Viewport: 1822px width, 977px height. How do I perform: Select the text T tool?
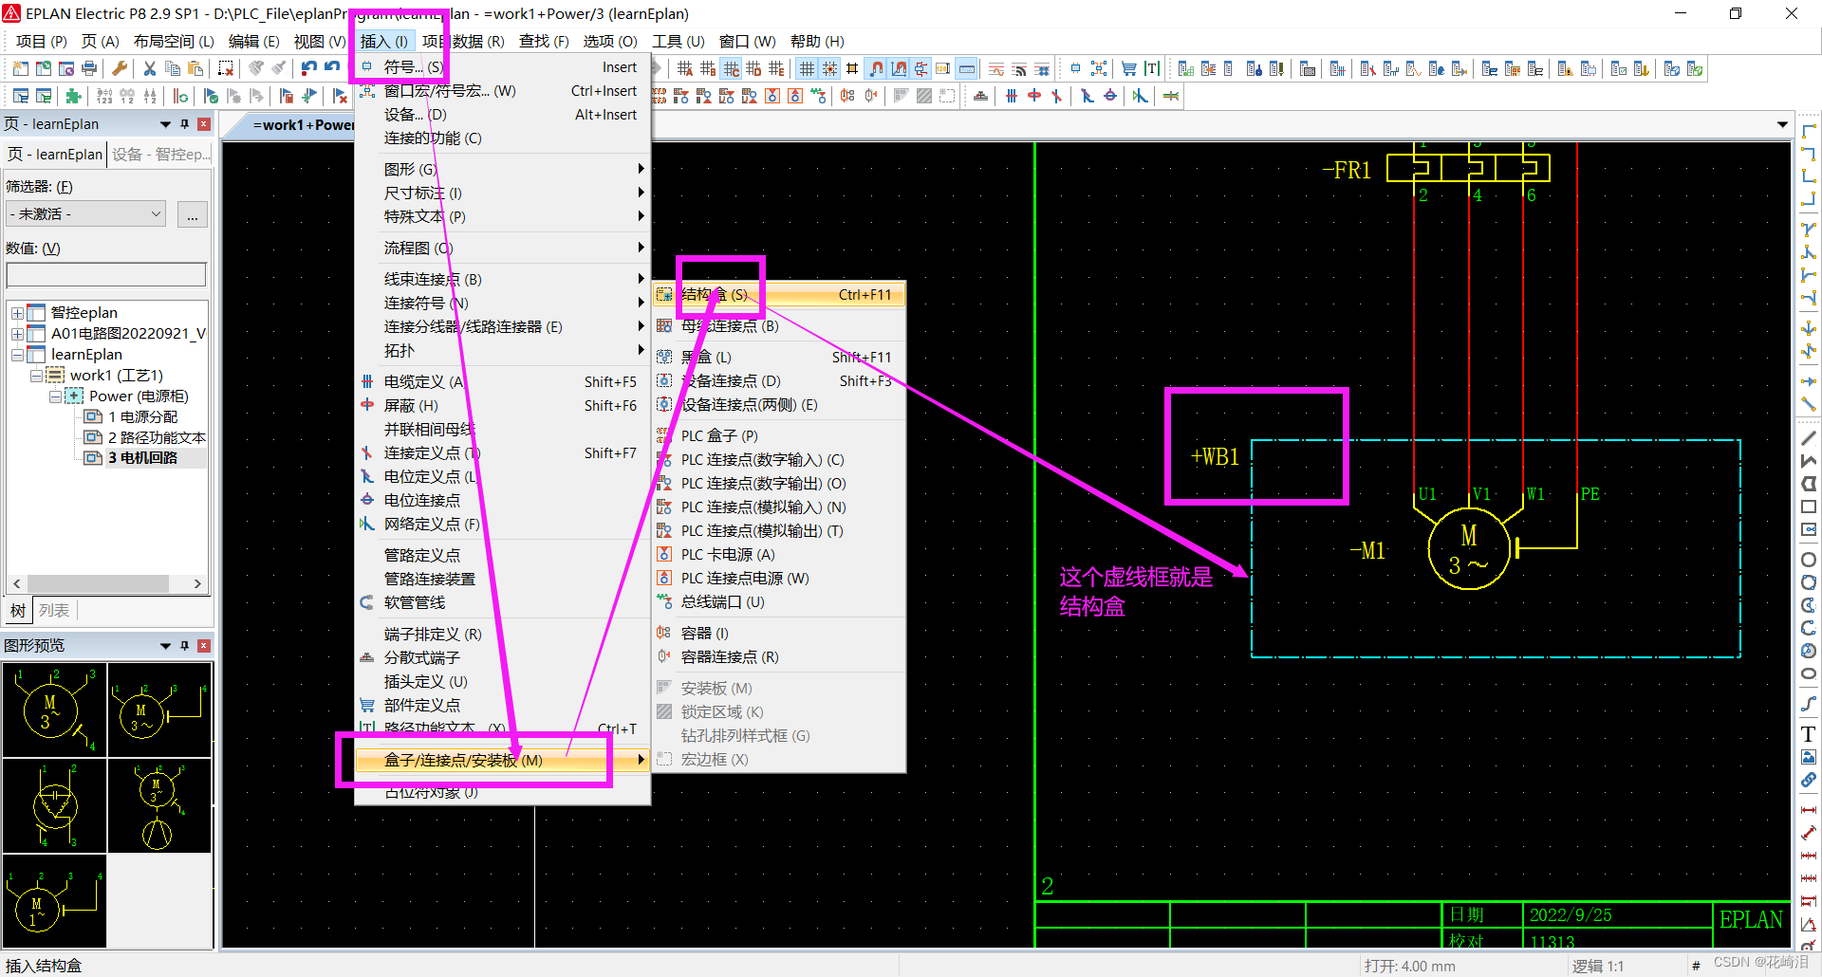(x=1809, y=734)
